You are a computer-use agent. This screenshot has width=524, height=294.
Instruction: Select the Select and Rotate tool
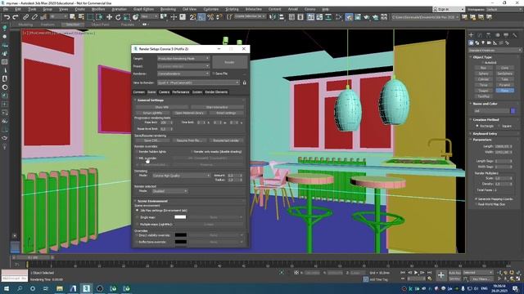(118, 16)
